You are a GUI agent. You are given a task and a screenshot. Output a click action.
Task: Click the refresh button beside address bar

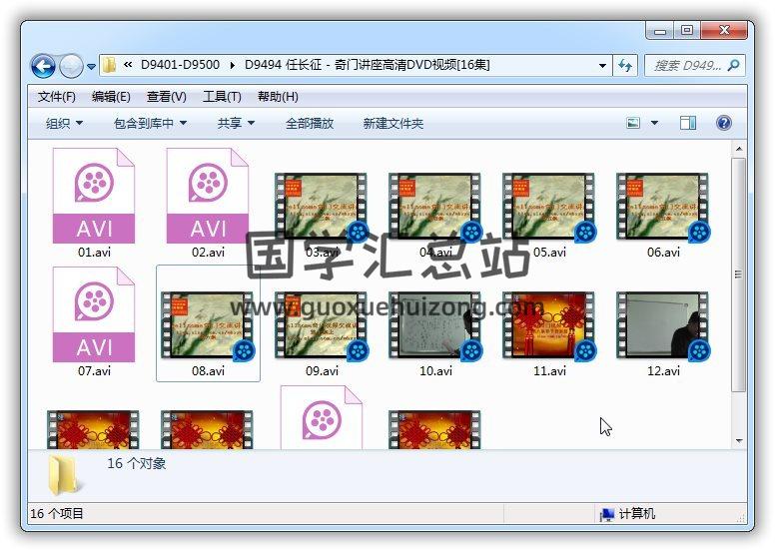pos(625,65)
